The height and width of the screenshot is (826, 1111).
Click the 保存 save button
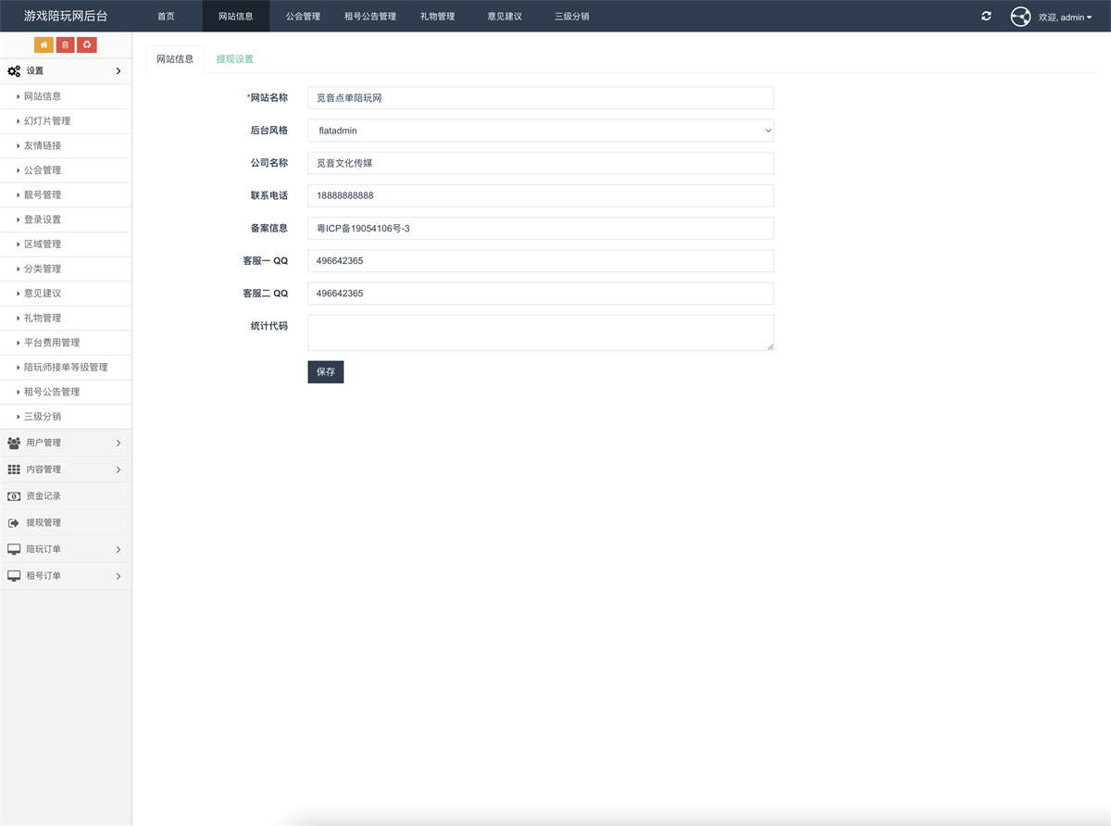click(325, 371)
